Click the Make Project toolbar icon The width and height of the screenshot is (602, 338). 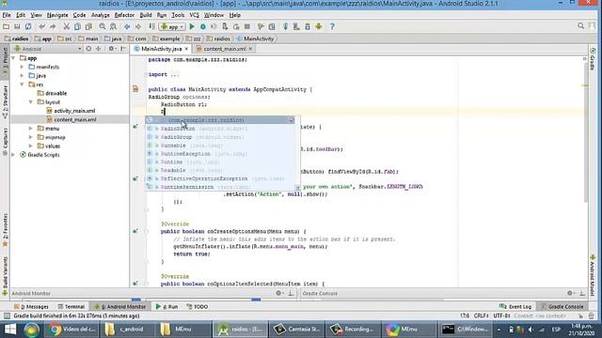tap(152, 26)
